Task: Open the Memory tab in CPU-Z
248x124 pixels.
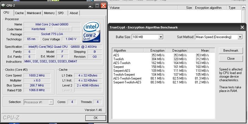Action: click(49, 13)
